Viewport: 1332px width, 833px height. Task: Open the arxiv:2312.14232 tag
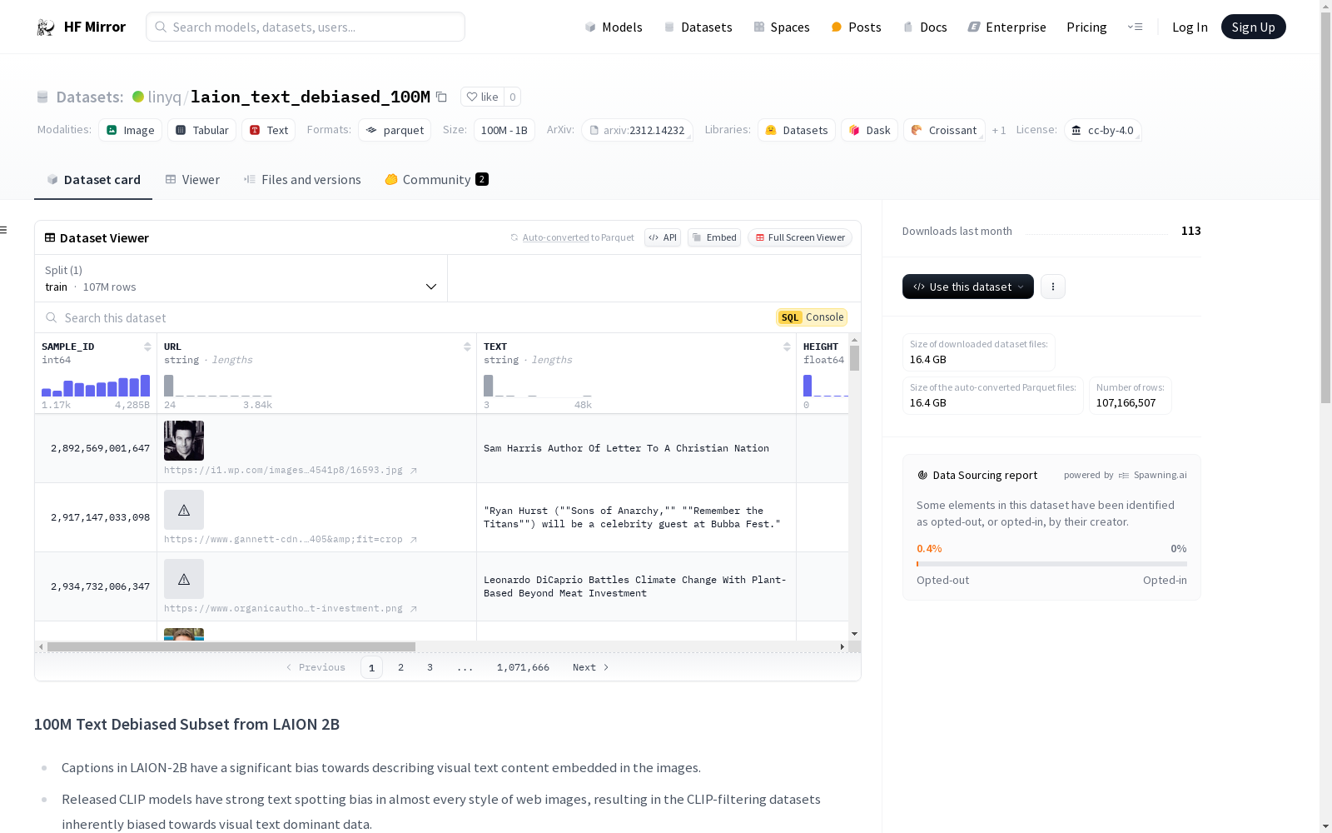(637, 131)
